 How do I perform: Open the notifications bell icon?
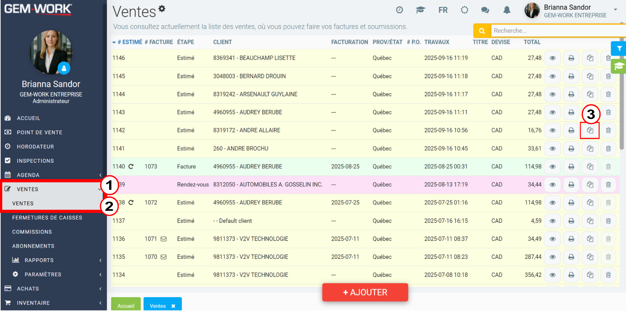coord(507,10)
